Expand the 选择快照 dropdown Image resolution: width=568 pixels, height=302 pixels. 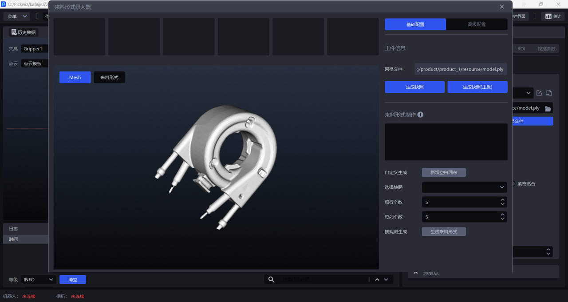coord(464,187)
